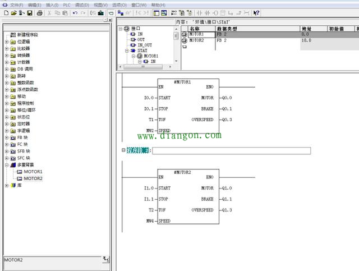Click the Paste toolbar icon

tap(65, 13)
